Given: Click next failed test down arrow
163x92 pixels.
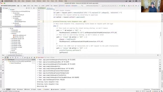Looking at the screenshot, I should 23,57.
